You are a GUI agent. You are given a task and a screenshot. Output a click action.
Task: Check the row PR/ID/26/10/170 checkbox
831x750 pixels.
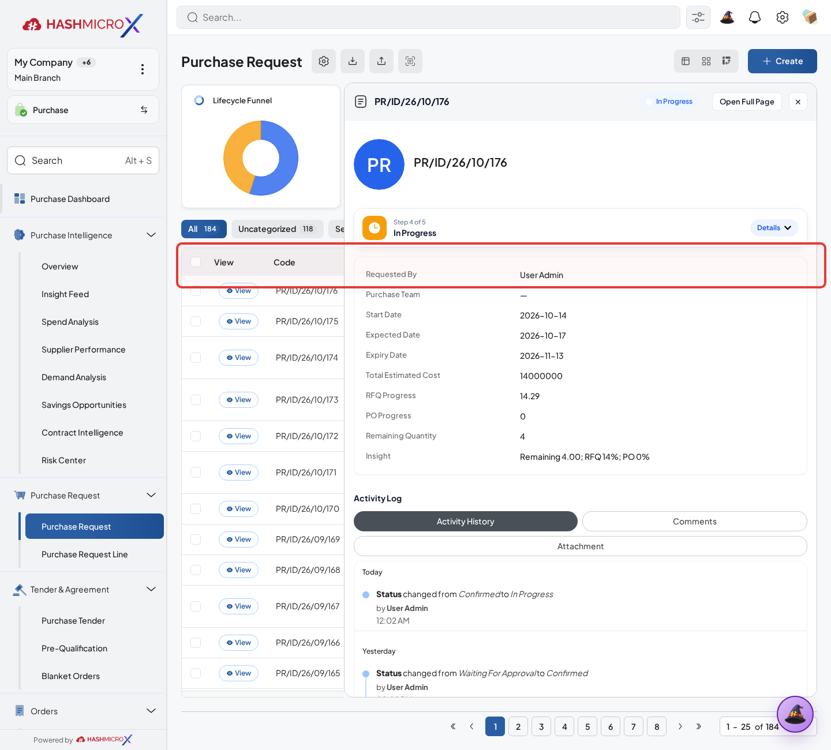196,509
